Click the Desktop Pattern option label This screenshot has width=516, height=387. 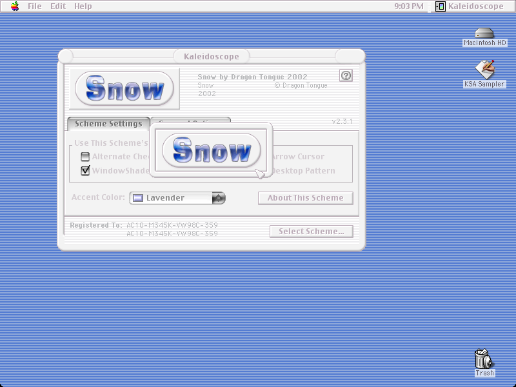pos(304,171)
